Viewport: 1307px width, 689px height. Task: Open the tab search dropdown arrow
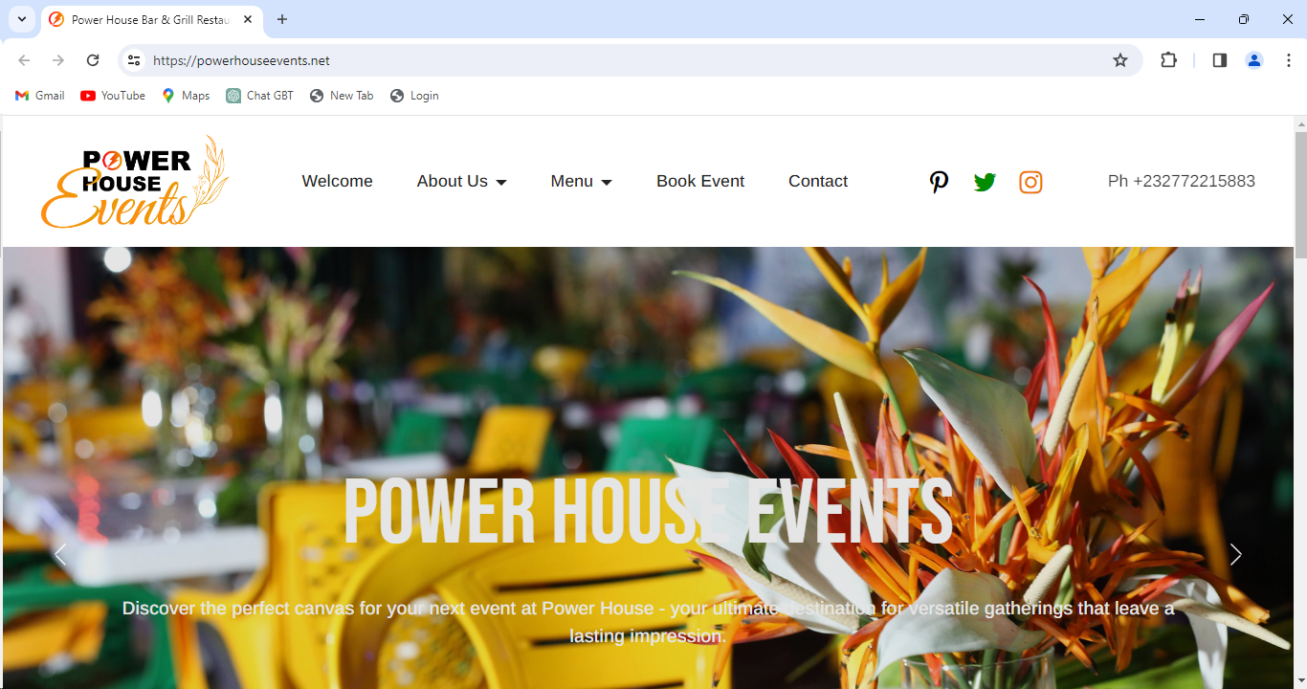pos(21,19)
